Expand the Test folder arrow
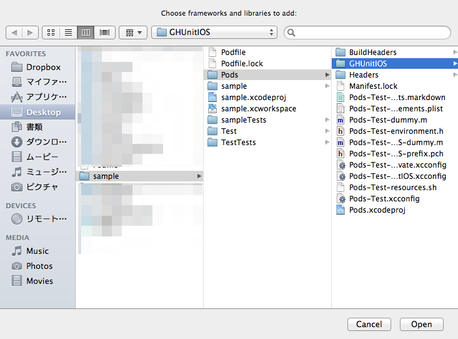 [x=327, y=131]
